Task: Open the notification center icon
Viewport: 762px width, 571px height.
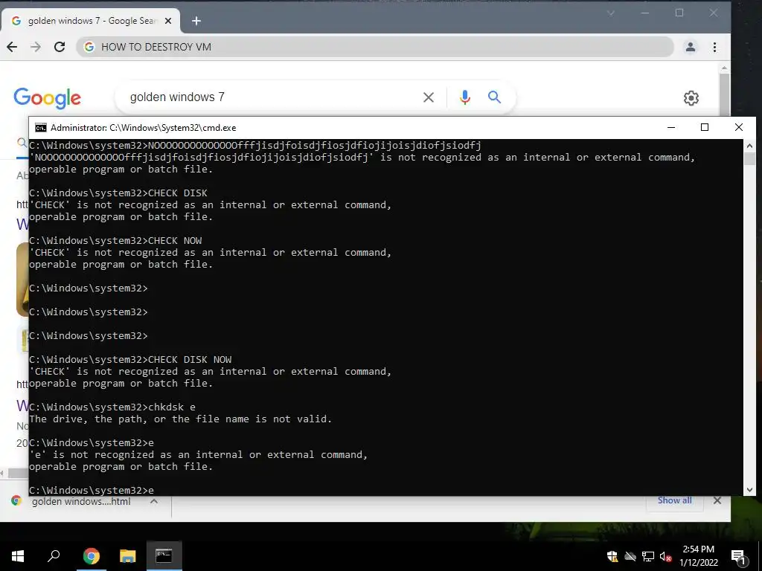Action: click(x=738, y=556)
